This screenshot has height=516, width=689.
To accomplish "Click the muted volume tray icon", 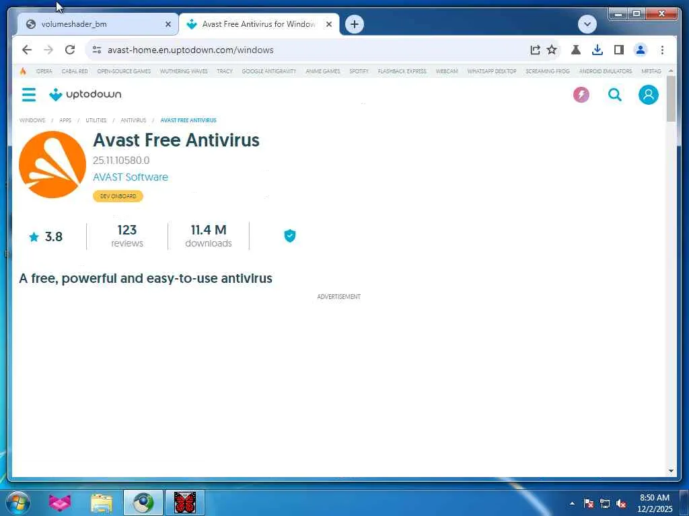I will 621,504.
